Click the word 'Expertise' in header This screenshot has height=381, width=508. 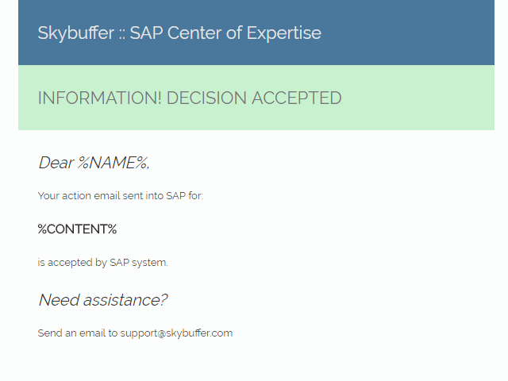click(x=284, y=33)
